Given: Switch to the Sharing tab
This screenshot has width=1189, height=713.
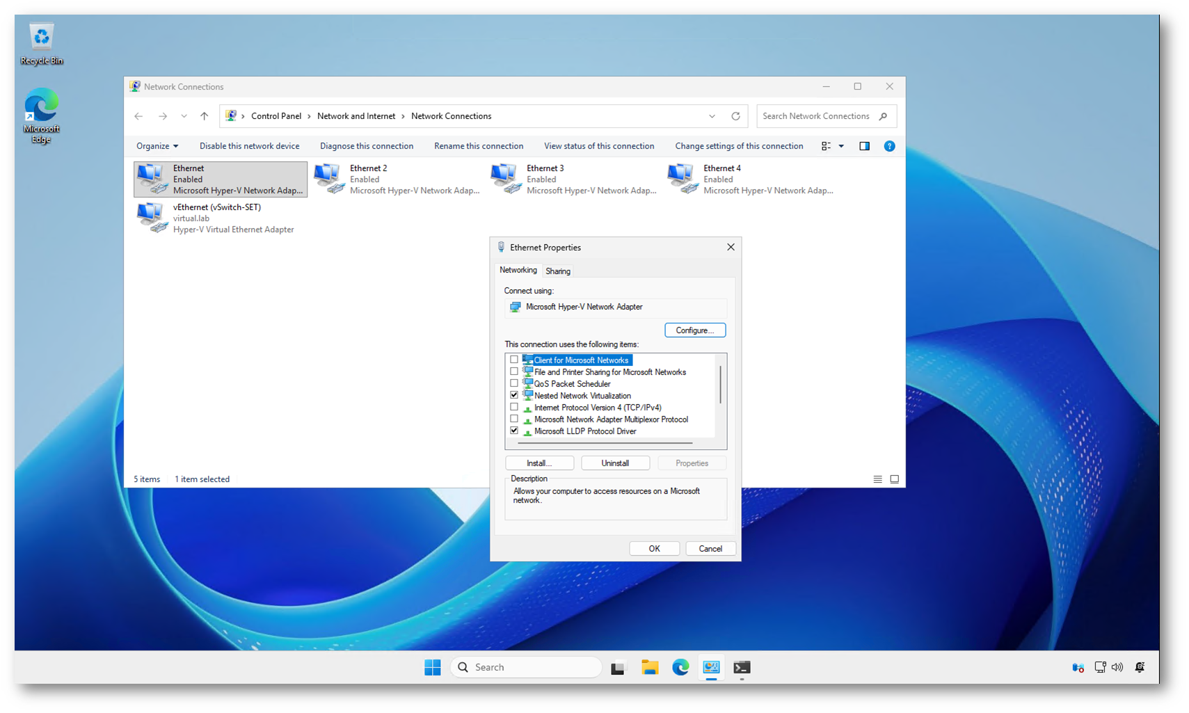Looking at the screenshot, I should pos(557,271).
